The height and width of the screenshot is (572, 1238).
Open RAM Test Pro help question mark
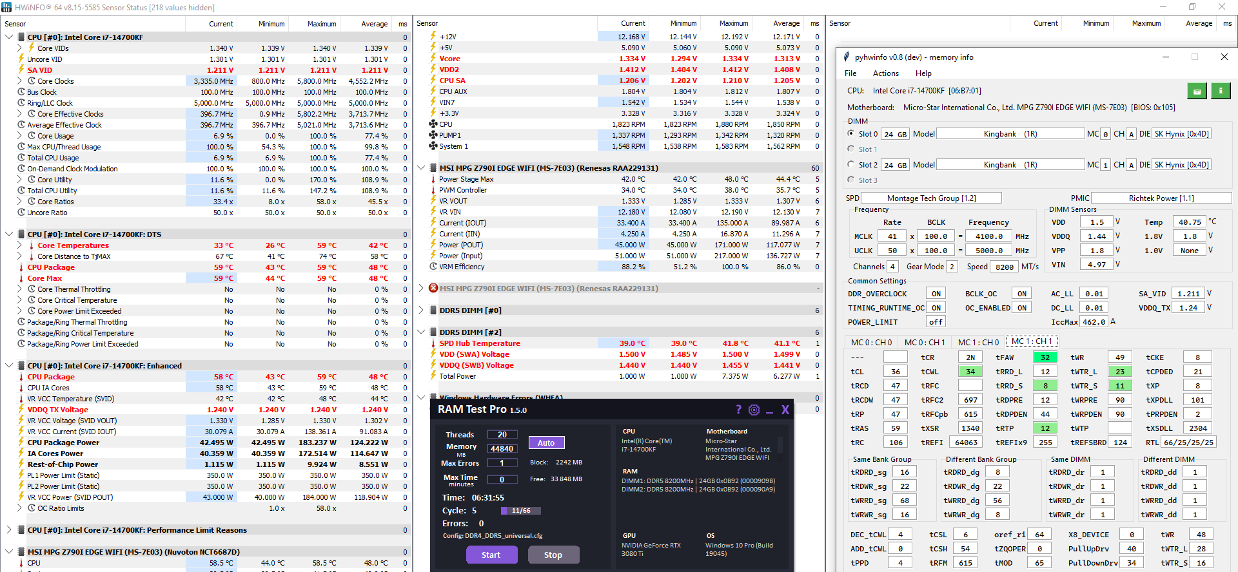click(x=739, y=410)
